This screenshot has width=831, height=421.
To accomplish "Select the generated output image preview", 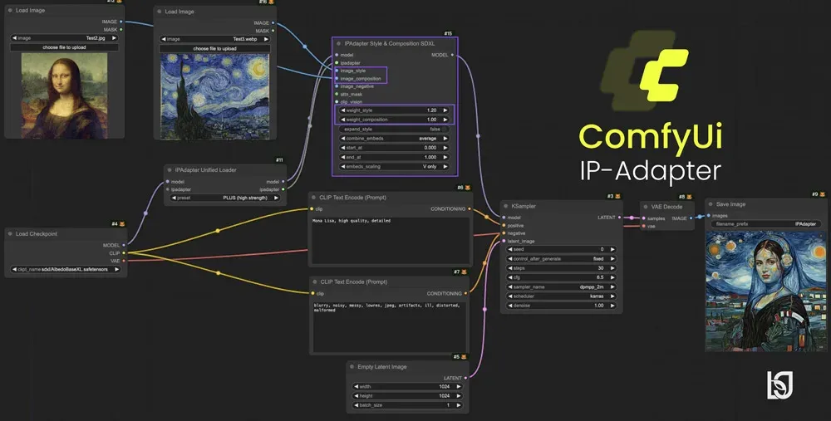I will pyautogui.click(x=766, y=291).
